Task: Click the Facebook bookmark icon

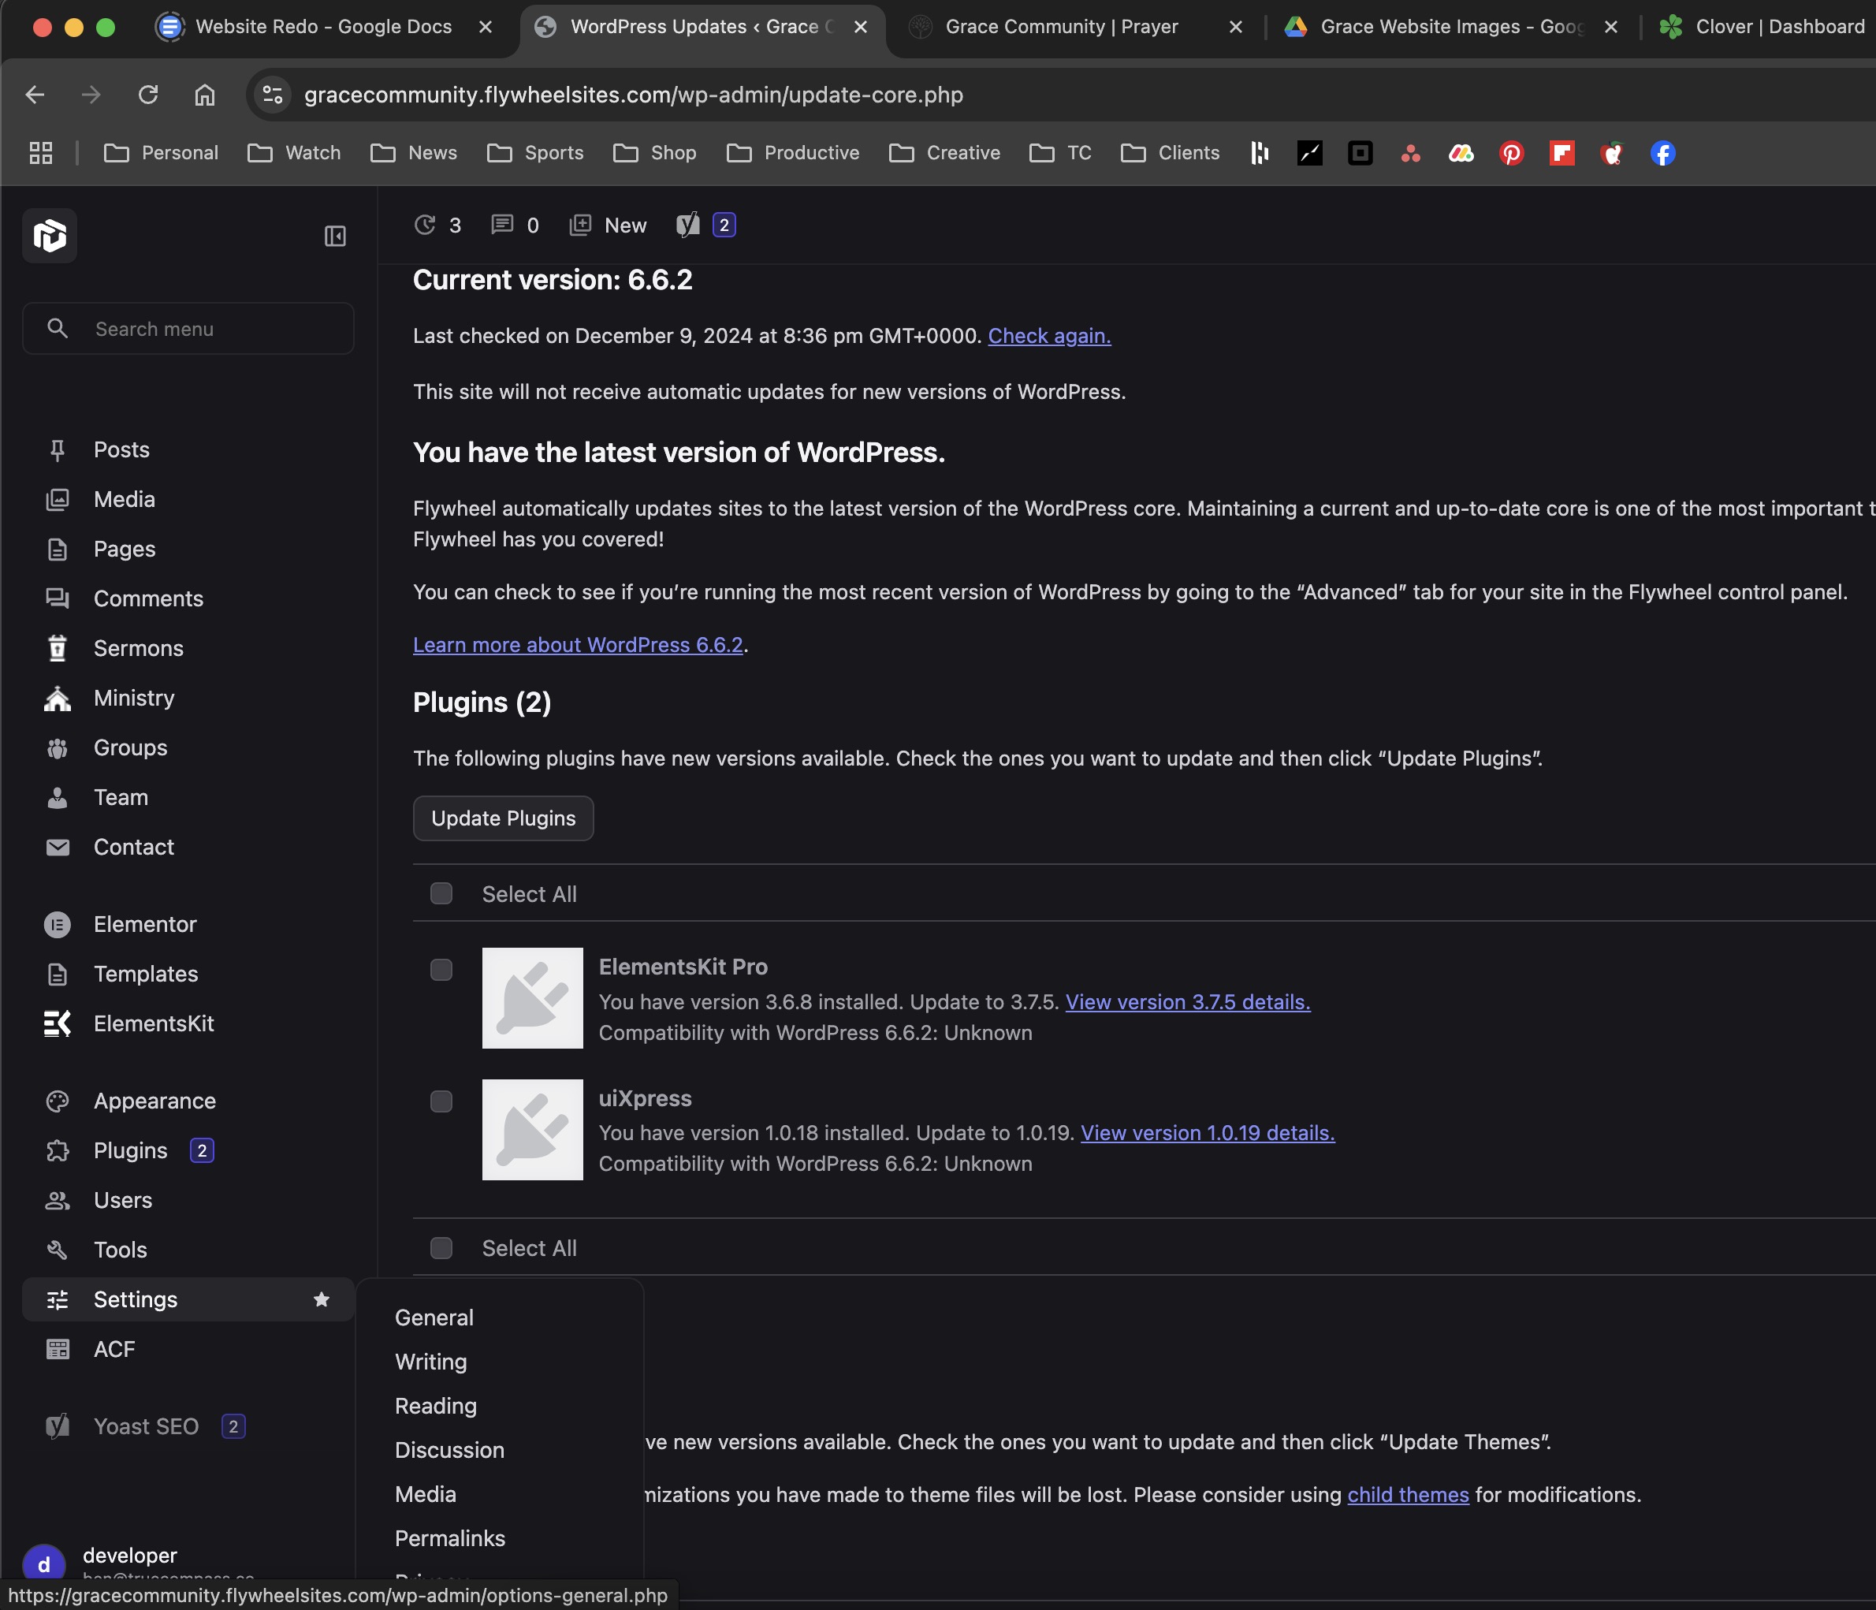Action: 1662,153
